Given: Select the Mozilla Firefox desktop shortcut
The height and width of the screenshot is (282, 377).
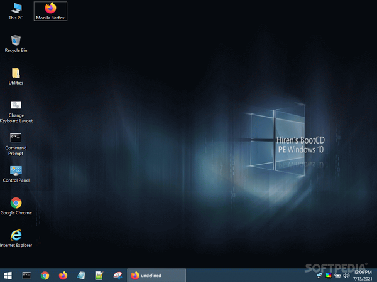Looking at the screenshot, I should [50, 11].
